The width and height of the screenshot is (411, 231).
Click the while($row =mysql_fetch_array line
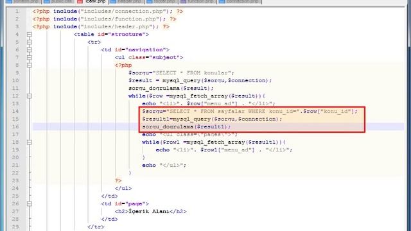point(197,96)
